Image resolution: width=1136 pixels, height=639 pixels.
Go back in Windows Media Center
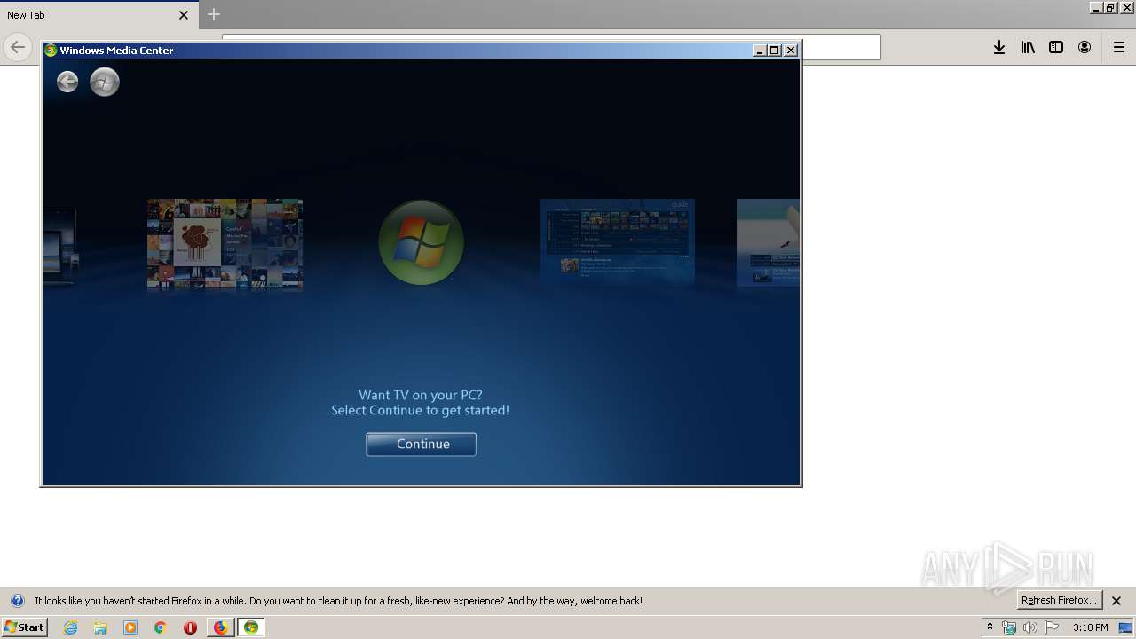(x=67, y=82)
